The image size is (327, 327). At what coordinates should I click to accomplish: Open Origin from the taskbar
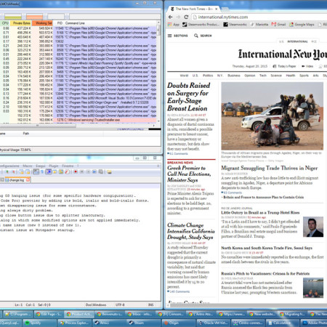[179, 323]
